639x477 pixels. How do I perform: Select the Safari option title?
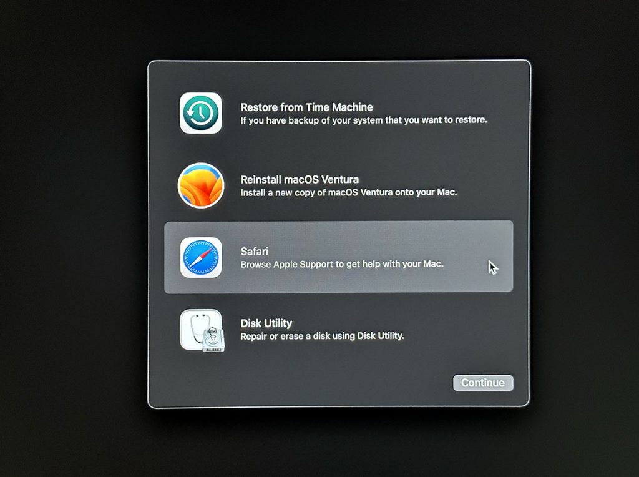point(255,251)
